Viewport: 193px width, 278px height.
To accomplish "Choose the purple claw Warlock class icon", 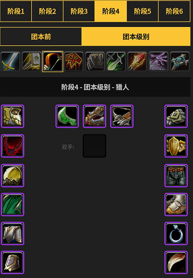I will [158, 62].
